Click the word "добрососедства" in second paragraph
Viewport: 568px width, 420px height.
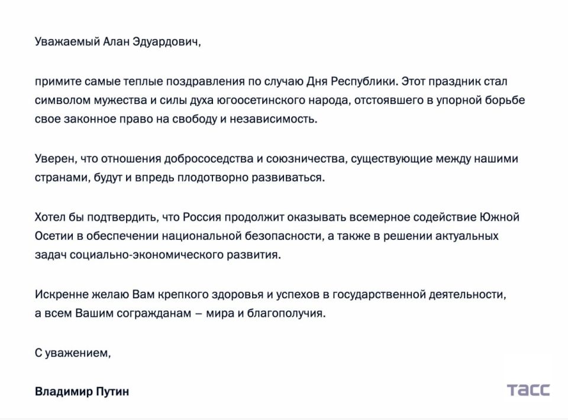tap(209, 159)
